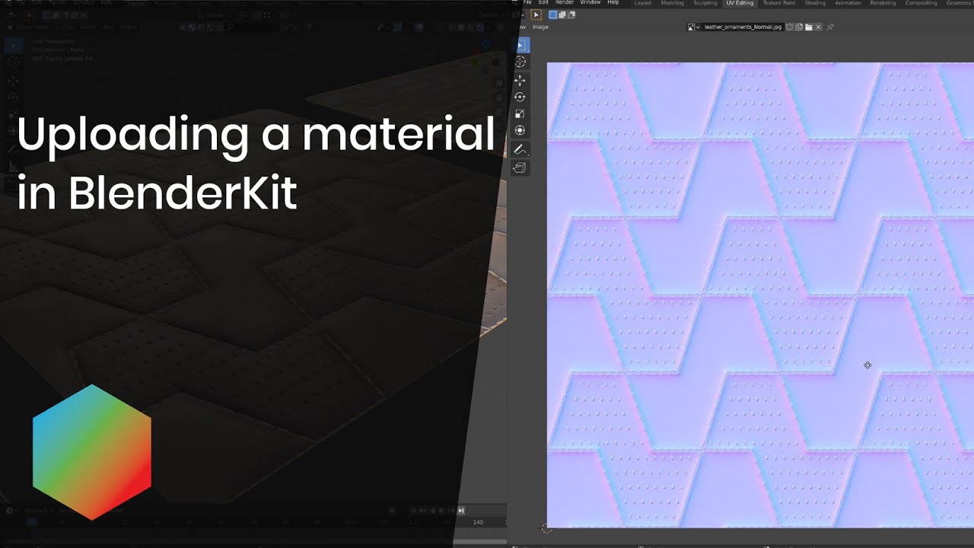
Task: Switch to the Animation workspace tab
Action: [x=848, y=3]
